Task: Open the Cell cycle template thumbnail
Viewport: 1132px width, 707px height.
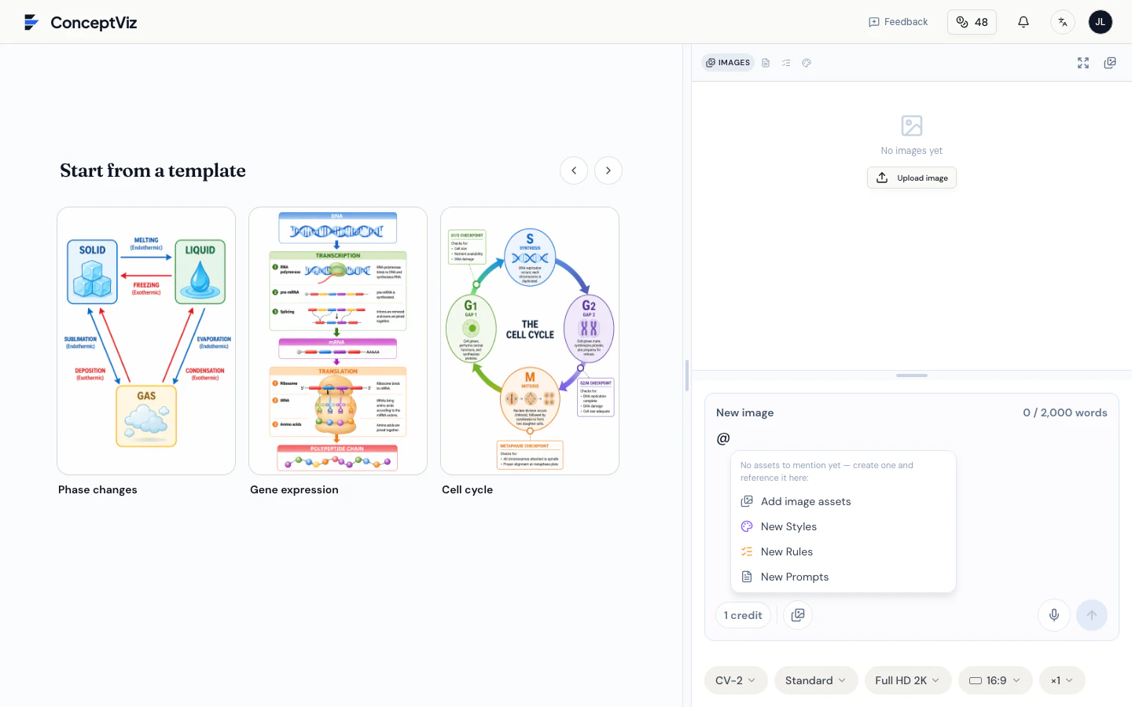Action: point(530,341)
